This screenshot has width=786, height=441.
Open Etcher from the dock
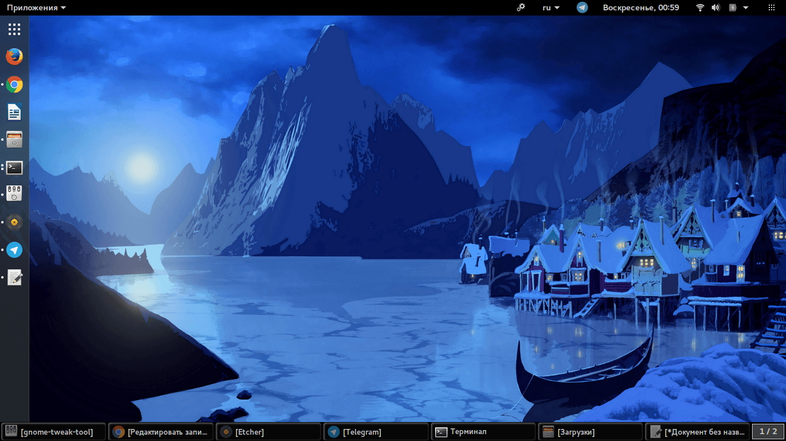14,222
